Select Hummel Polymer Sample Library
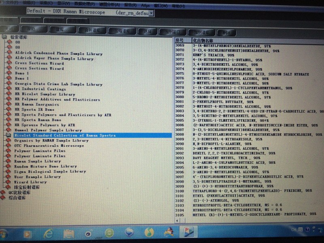The height and width of the screenshot is (243, 324). 48,130
